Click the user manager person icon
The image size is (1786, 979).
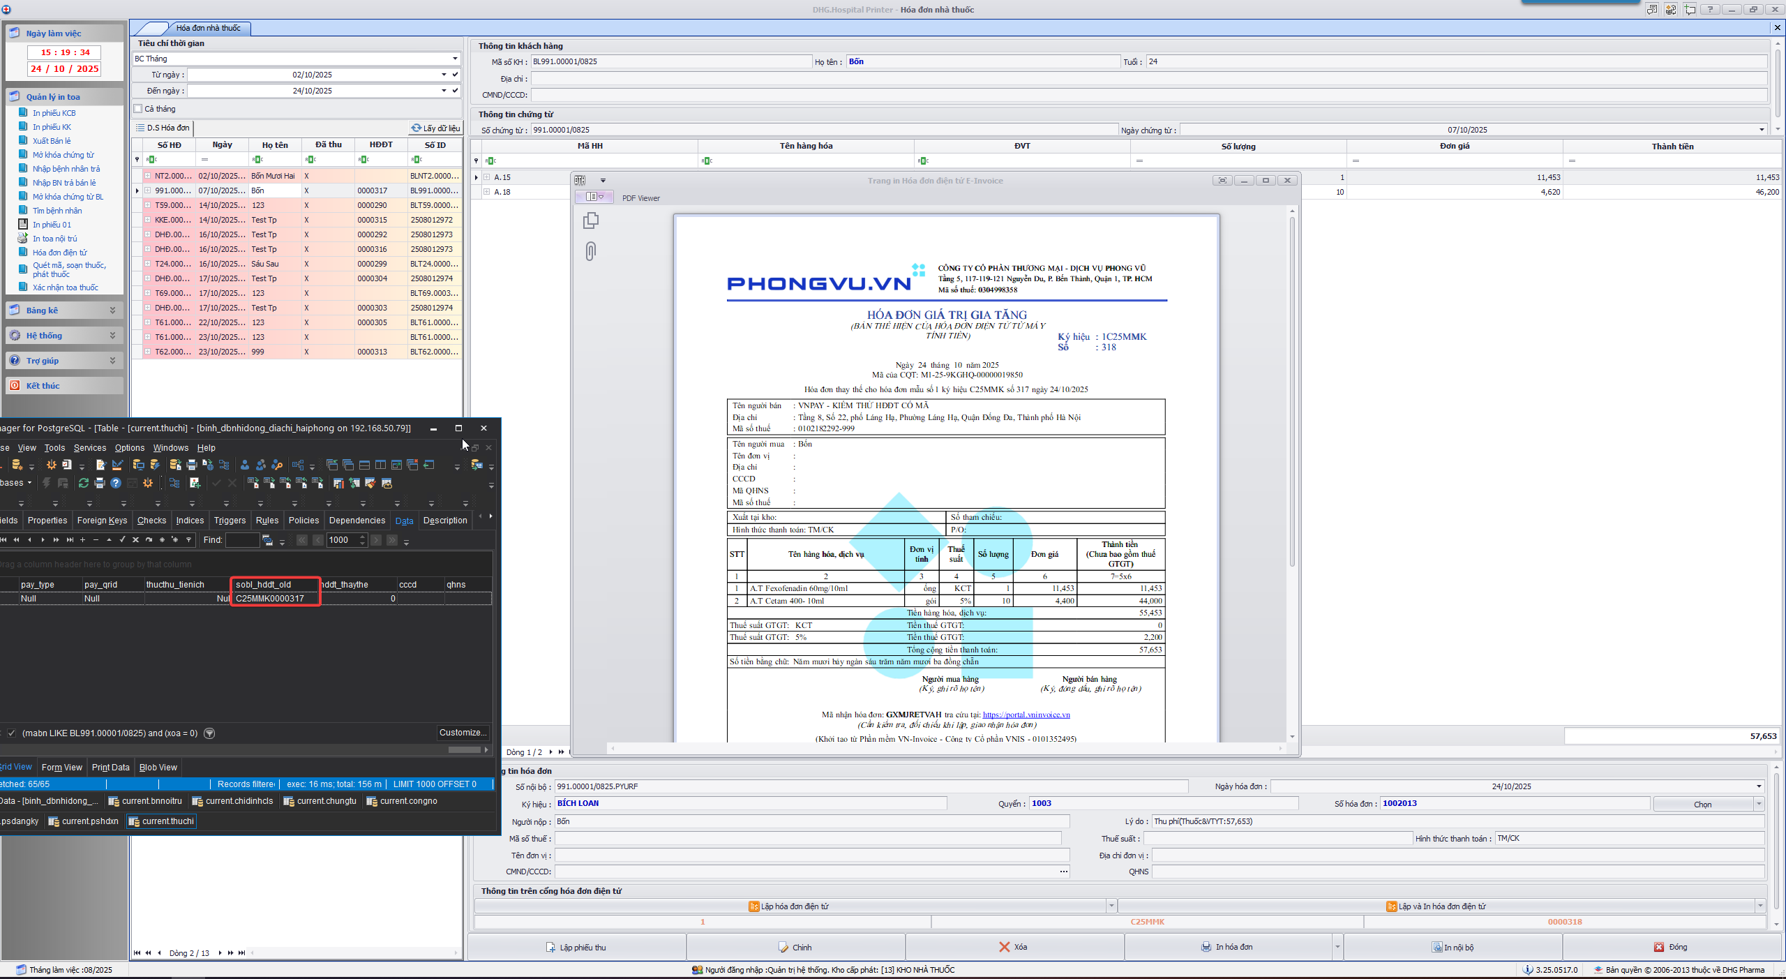tap(245, 465)
